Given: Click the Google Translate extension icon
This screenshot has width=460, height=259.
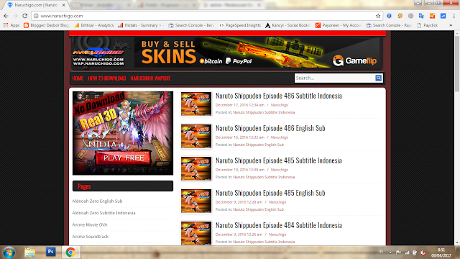Looking at the screenshot, I should (x=421, y=16).
